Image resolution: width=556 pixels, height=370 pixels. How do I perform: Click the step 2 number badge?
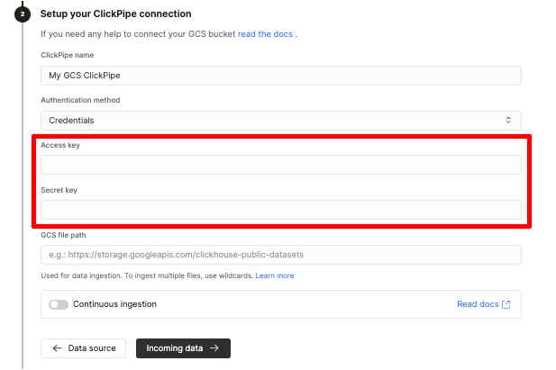coord(23,14)
